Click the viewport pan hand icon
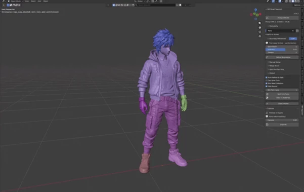 point(260,27)
